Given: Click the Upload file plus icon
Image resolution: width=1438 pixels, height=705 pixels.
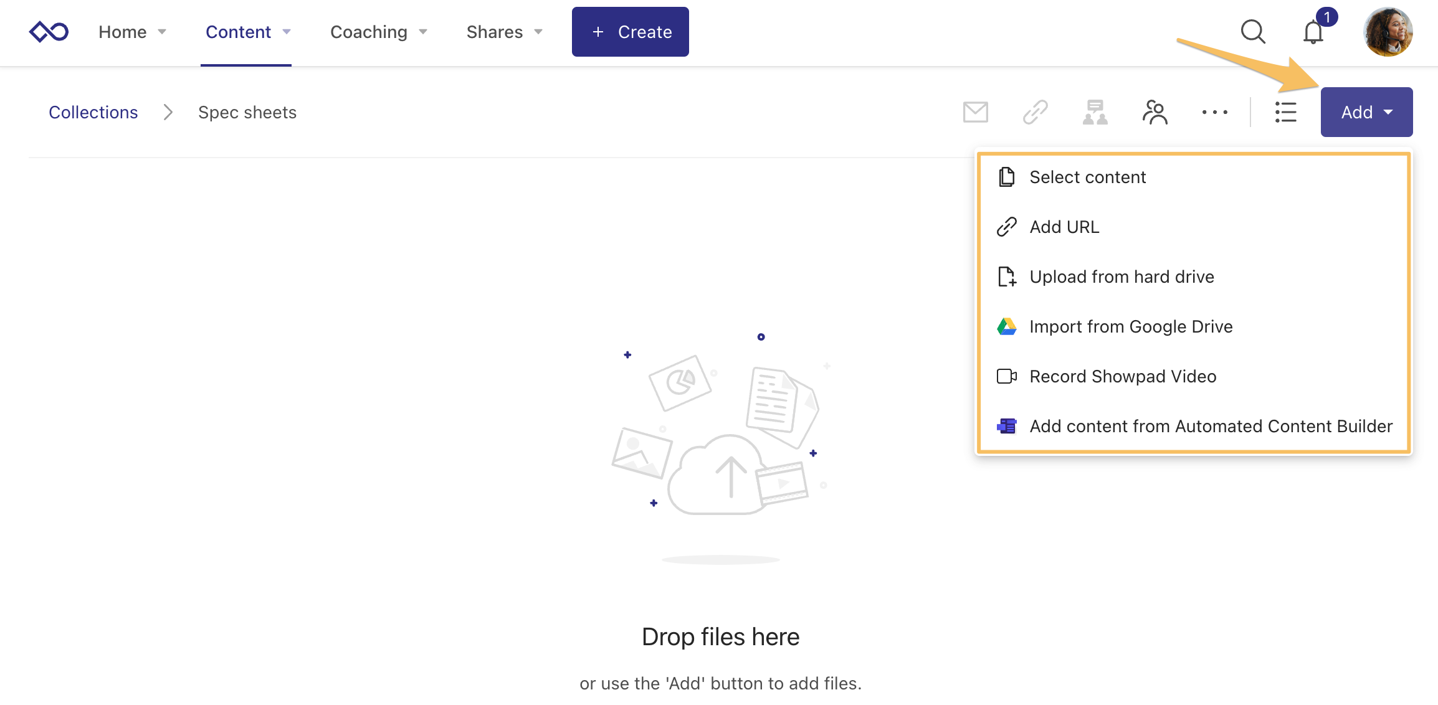Looking at the screenshot, I should point(1007,277).
